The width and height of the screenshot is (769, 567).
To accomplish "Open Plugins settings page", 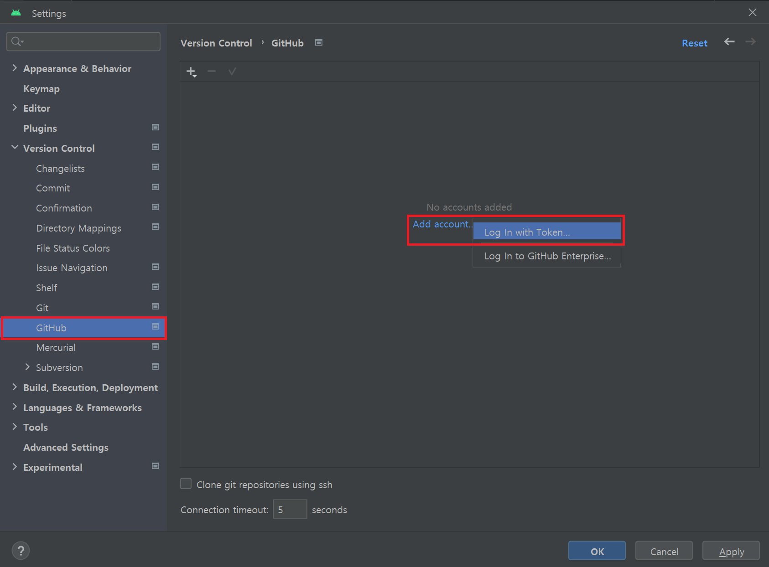I will click(x=40, y=129).
